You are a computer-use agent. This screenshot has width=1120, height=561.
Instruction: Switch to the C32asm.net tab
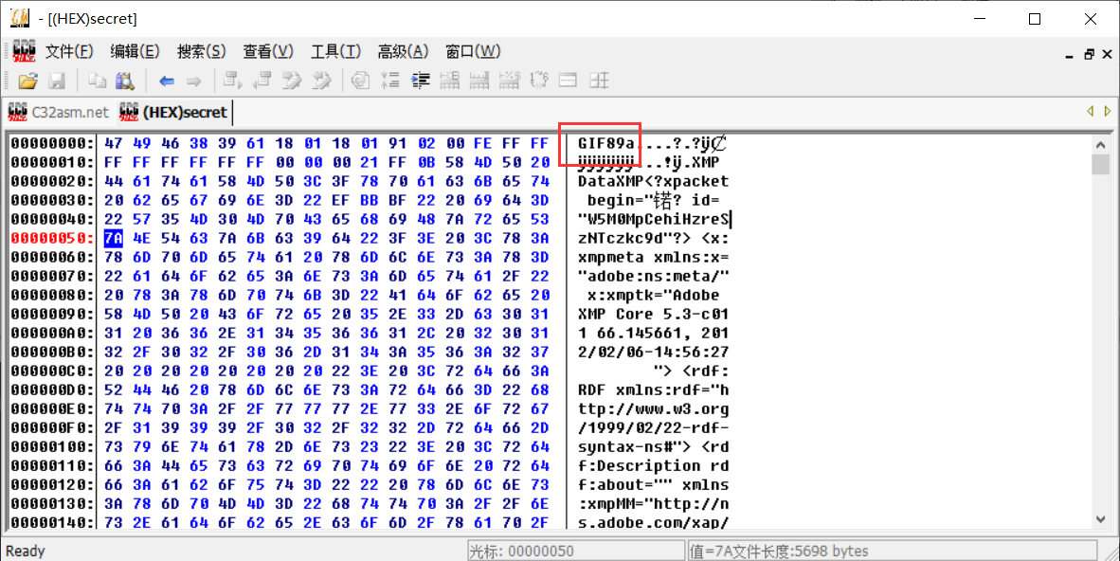pyautogui.click(x=58, y=112)
